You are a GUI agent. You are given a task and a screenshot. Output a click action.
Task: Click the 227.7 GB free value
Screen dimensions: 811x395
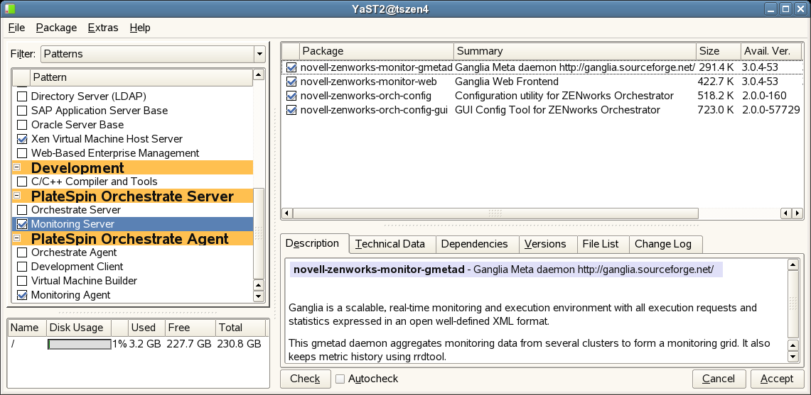click(189, 344)
